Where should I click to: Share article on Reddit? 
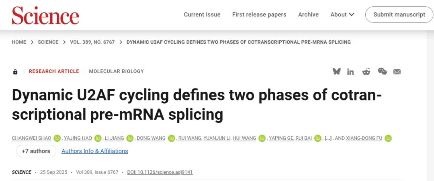366,72
